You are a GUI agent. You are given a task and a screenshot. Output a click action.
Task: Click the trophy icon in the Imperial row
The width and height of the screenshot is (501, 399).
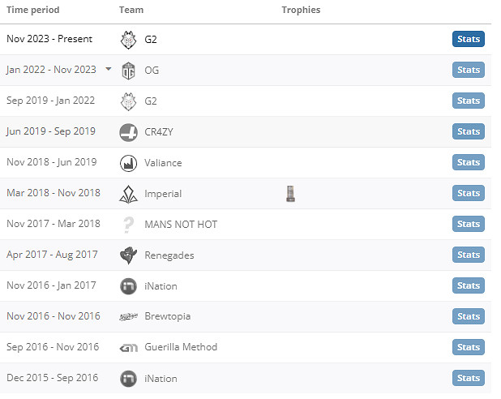click(290, 193)
